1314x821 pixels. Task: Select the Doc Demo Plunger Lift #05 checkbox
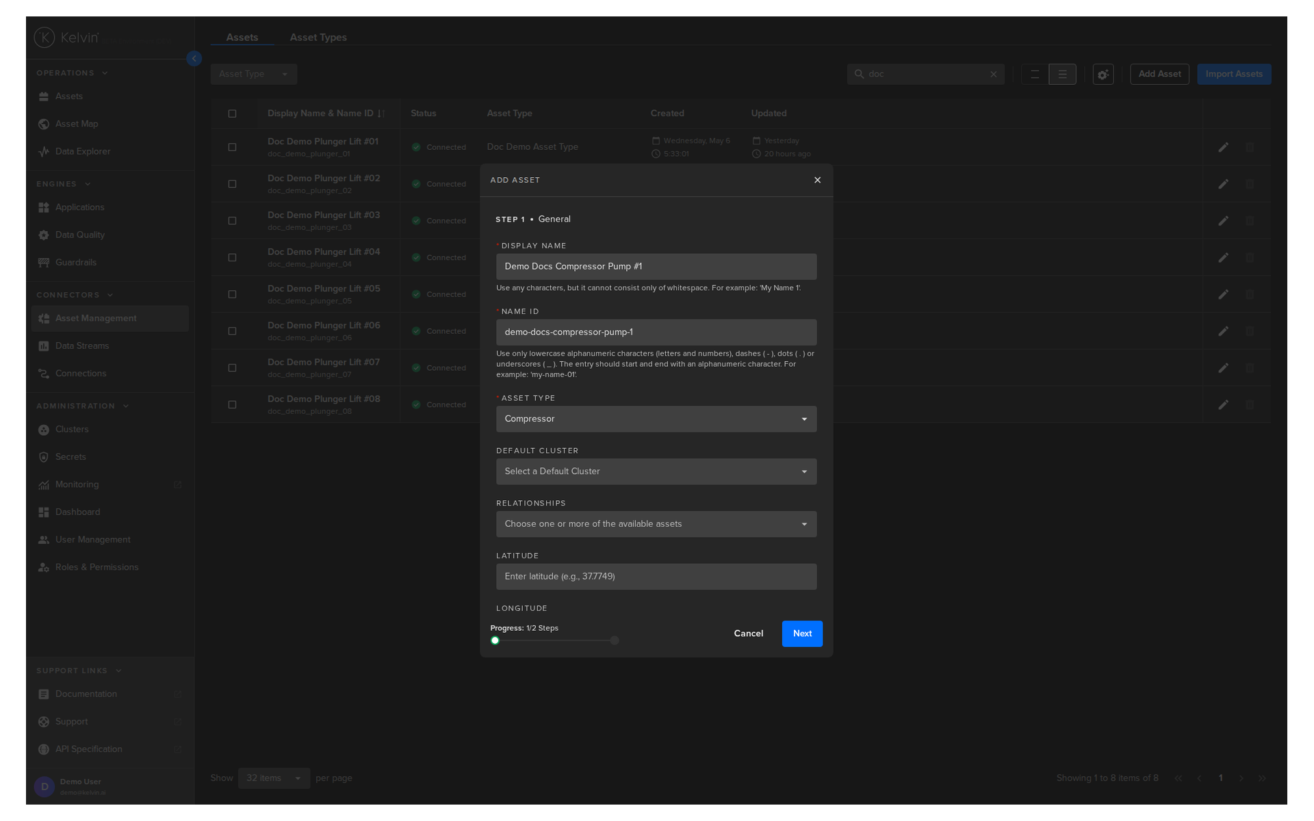(232, 294)
